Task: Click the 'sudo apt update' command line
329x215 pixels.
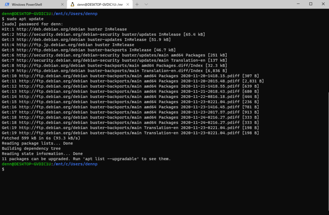Action: tap(23, 19)
